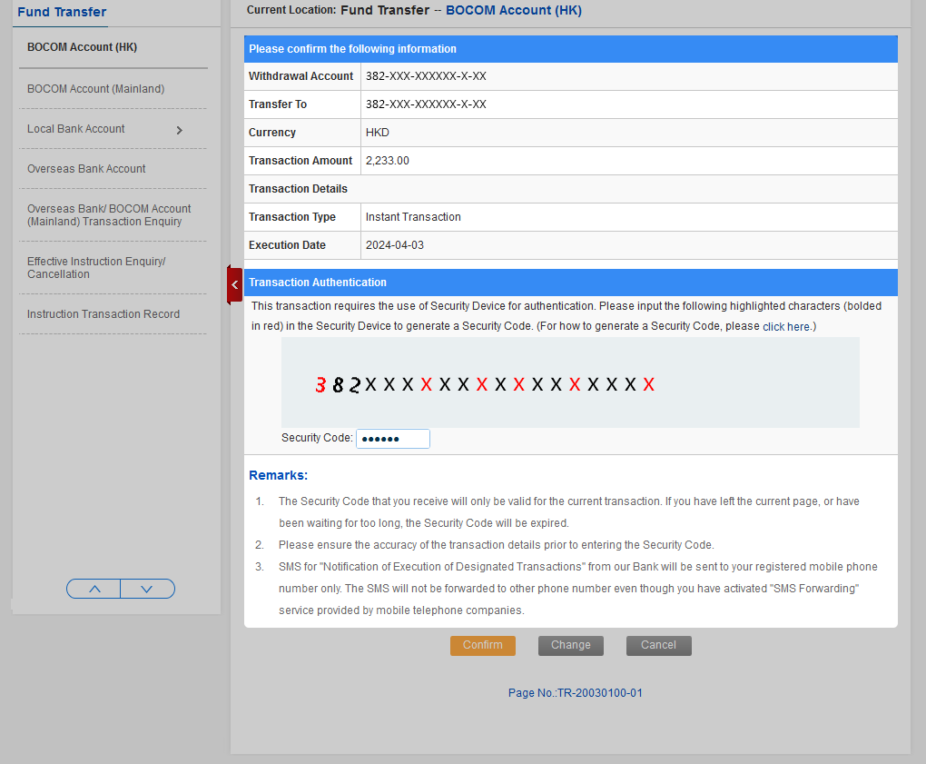The width and height of the screenshot is (926, 764).
Task: Click BOCOM Account (HK) in the breadcrumb
Action: click(x=514, y=11)
